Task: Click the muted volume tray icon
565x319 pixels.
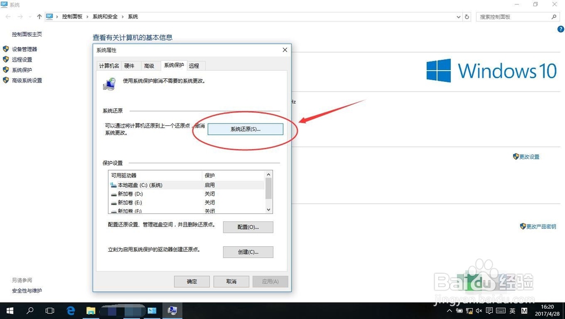Action: click(x=479, y=311)
